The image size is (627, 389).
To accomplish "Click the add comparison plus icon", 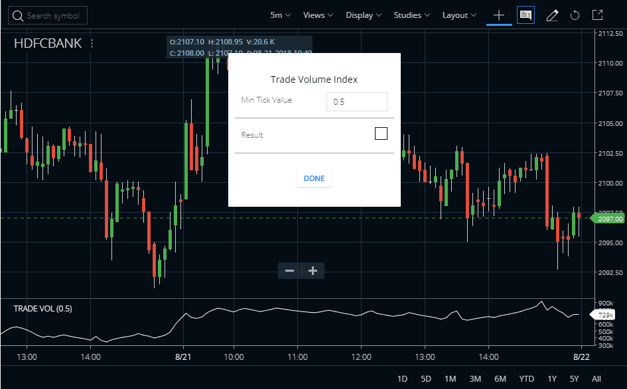I will point(498,15).
